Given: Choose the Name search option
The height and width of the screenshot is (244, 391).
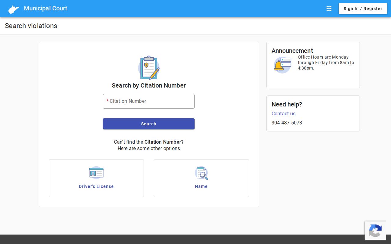Looking at the screenshot, I should (201, 178).
